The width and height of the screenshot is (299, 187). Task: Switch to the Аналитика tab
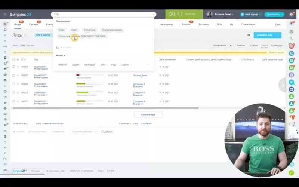pyautogui.click(x=167, y=24)
